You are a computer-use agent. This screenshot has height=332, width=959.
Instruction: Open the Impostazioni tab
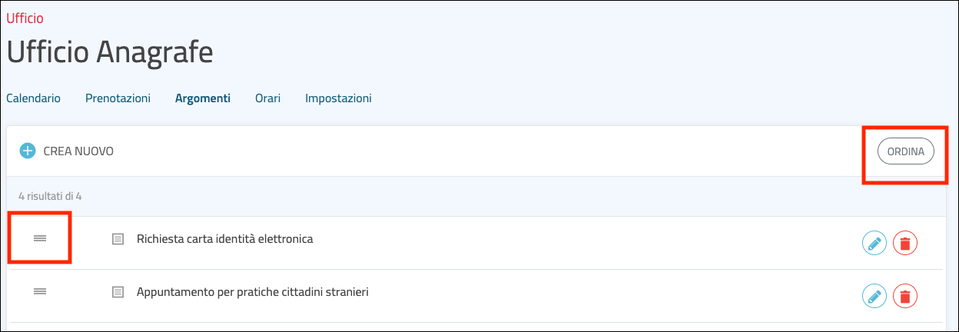[x=338, y=98]
